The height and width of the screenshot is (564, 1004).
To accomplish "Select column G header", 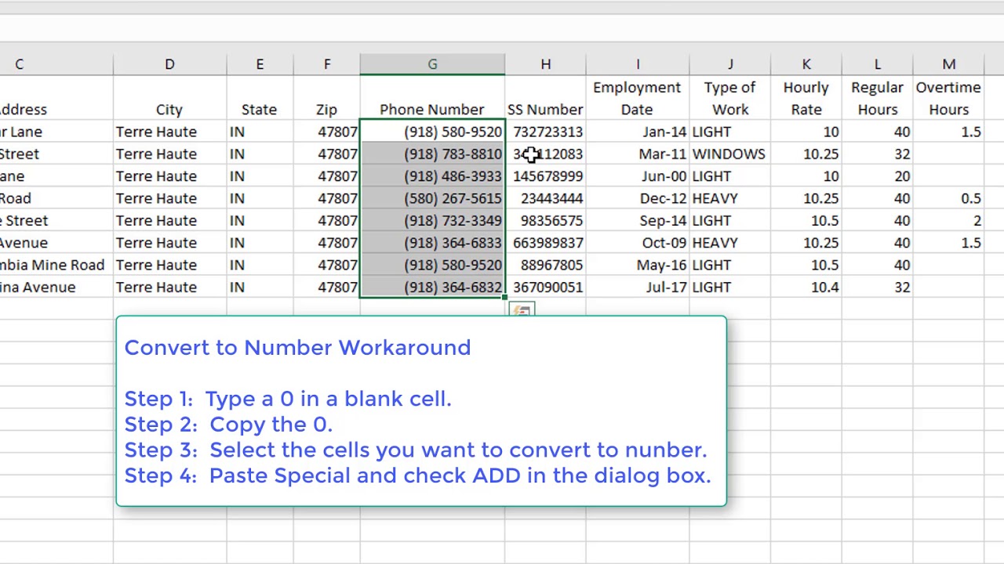I will 432,64.
